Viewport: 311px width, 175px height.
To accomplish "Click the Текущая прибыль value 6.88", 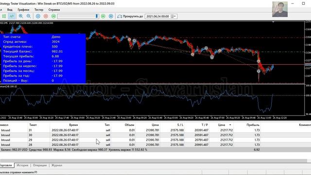I will (55, 56).
